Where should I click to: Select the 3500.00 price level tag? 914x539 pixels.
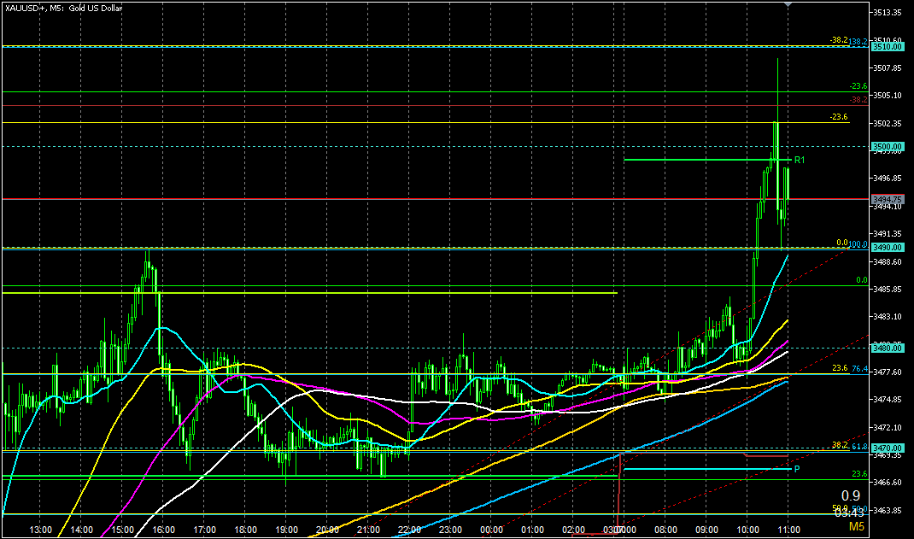[888, 147]
